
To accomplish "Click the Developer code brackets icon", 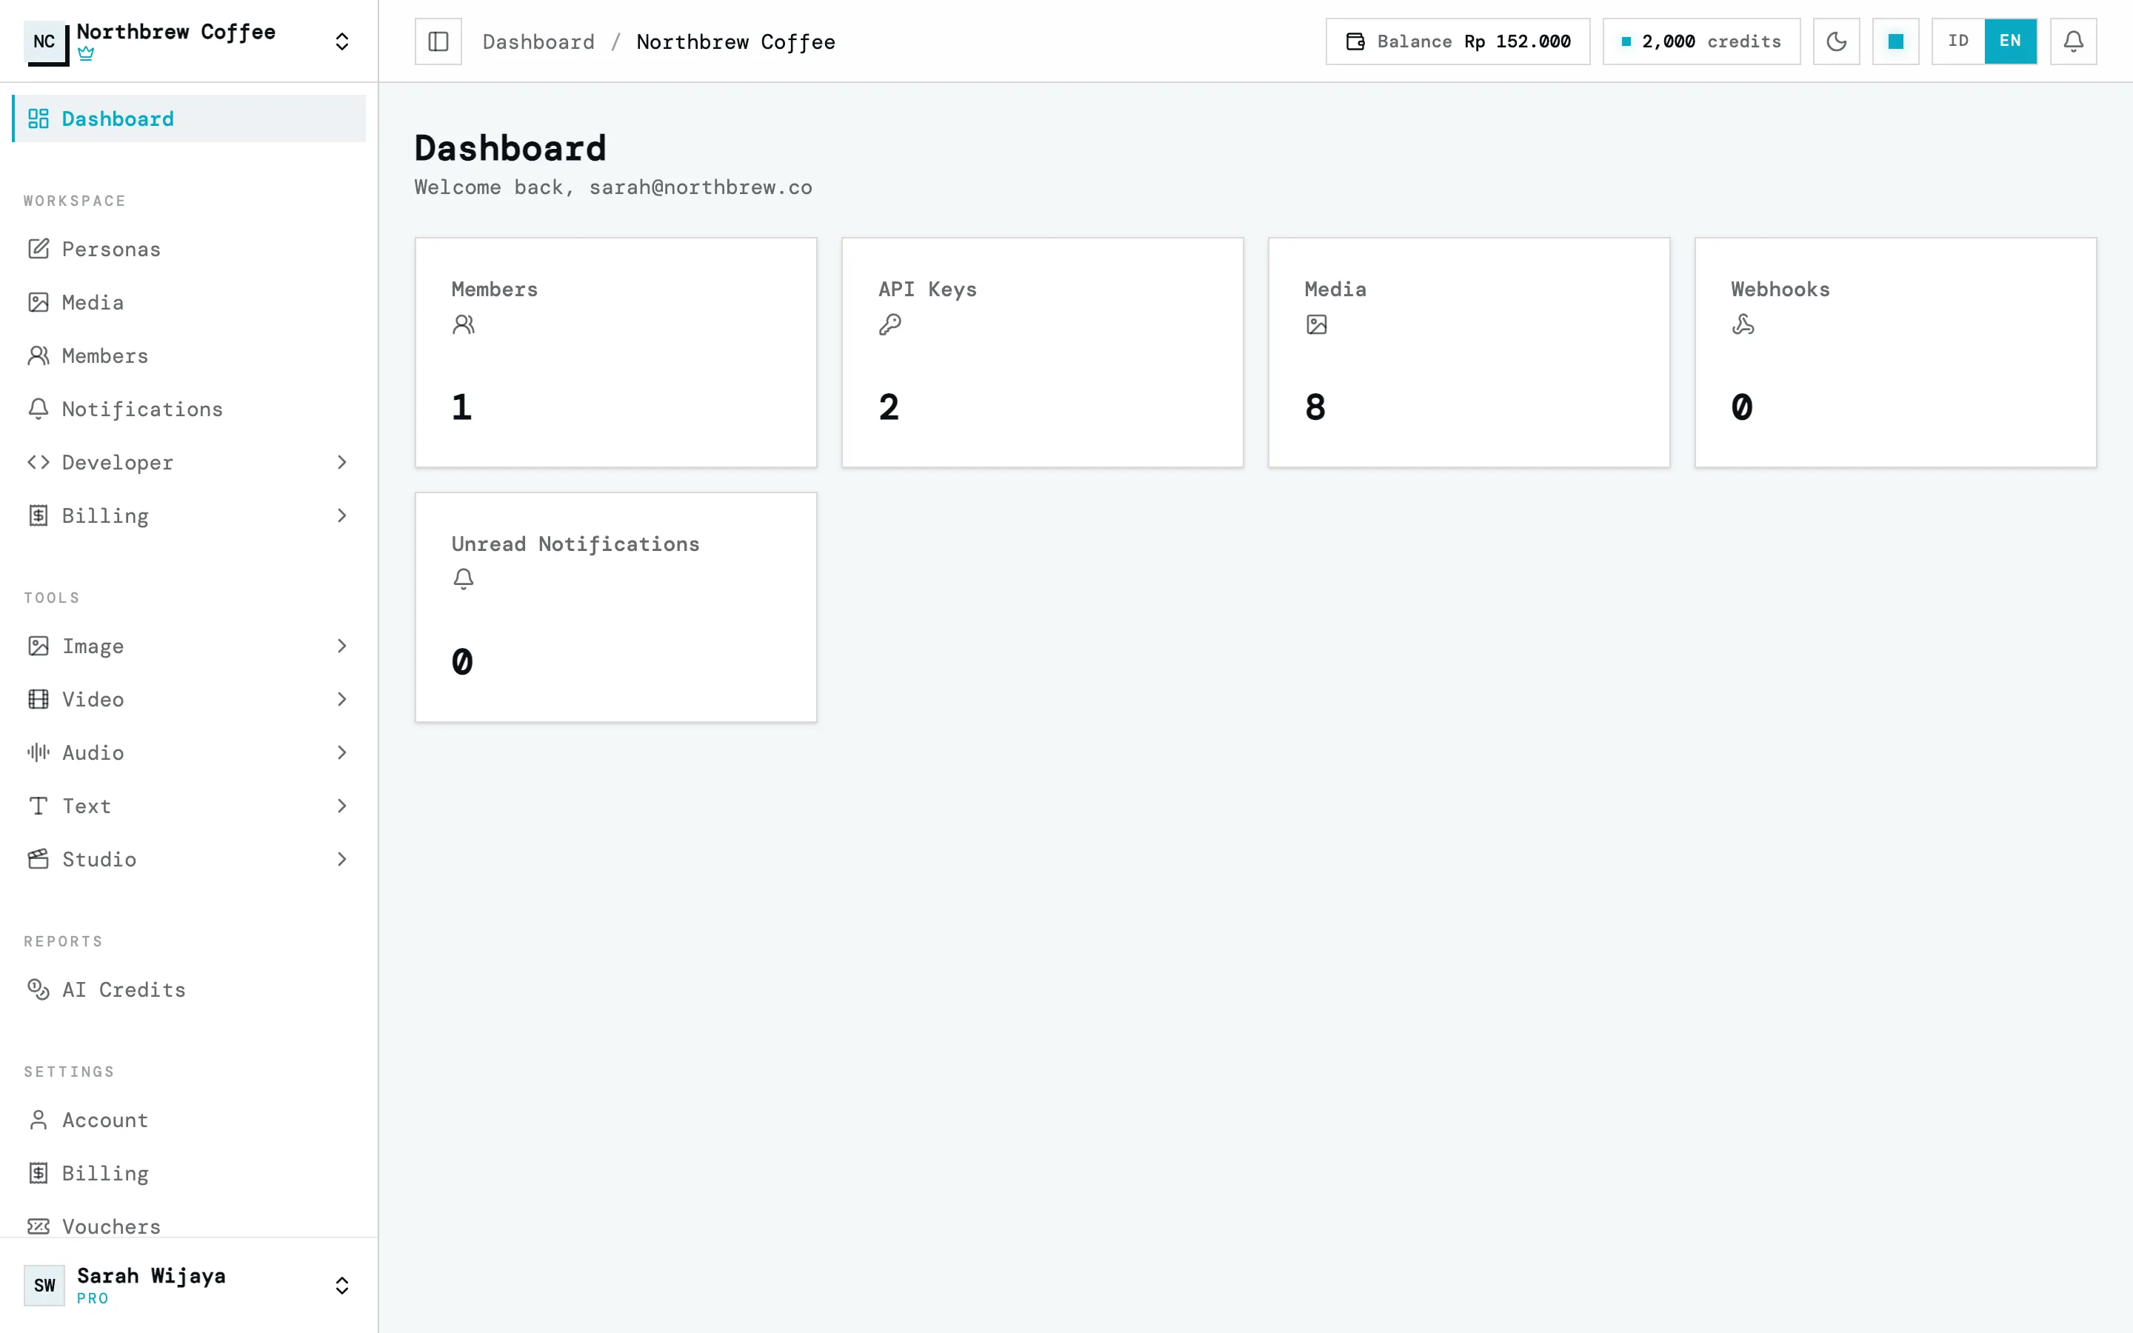I will coord(38,462).
